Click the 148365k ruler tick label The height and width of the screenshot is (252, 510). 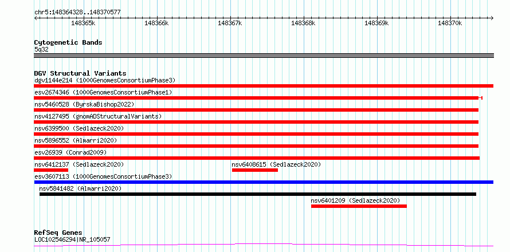click(x=83, y=23)
